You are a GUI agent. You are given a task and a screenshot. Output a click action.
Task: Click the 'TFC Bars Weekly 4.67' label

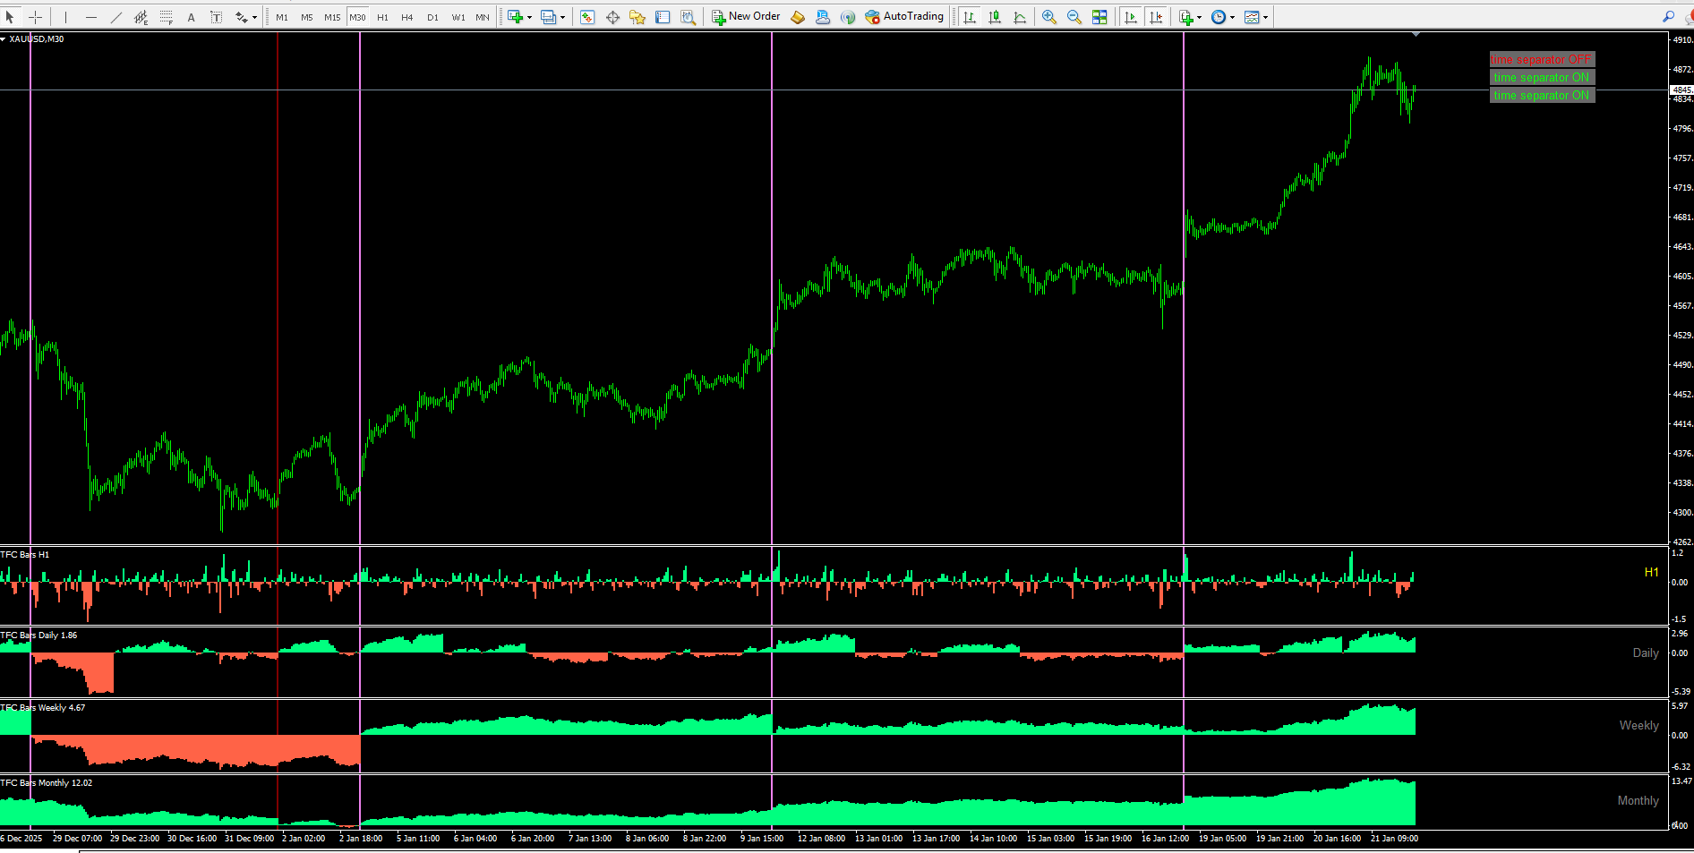[x=43, y=708]
